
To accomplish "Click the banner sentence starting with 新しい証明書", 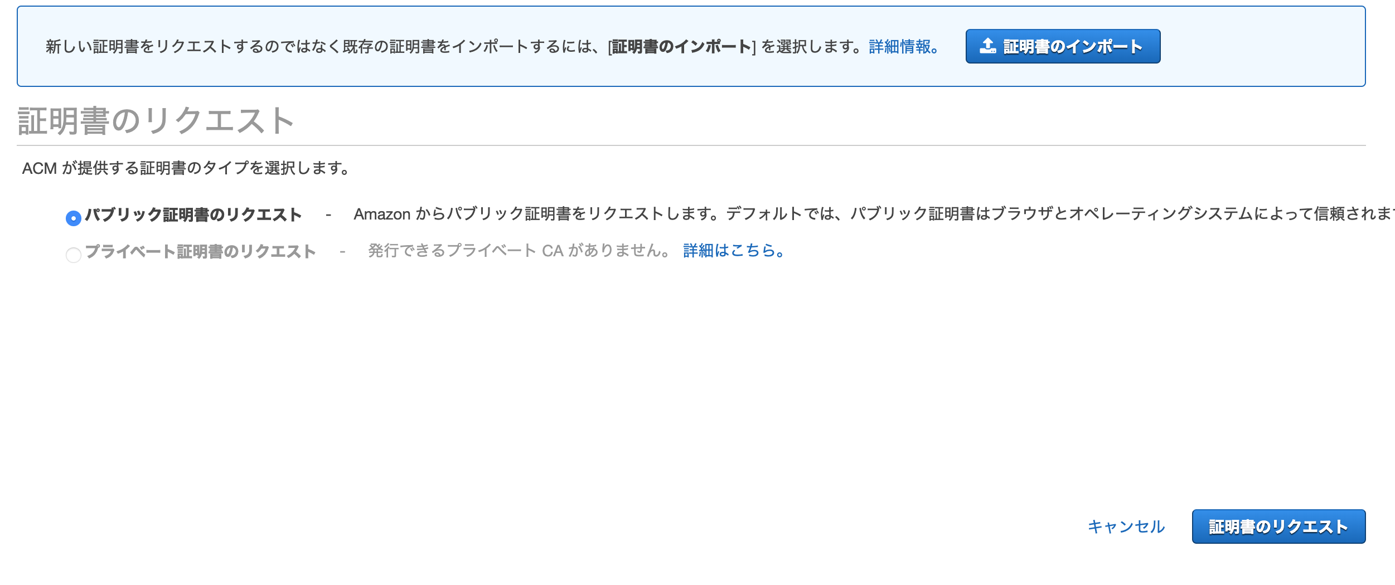I will pyautogui.click(x=279, y=47).
